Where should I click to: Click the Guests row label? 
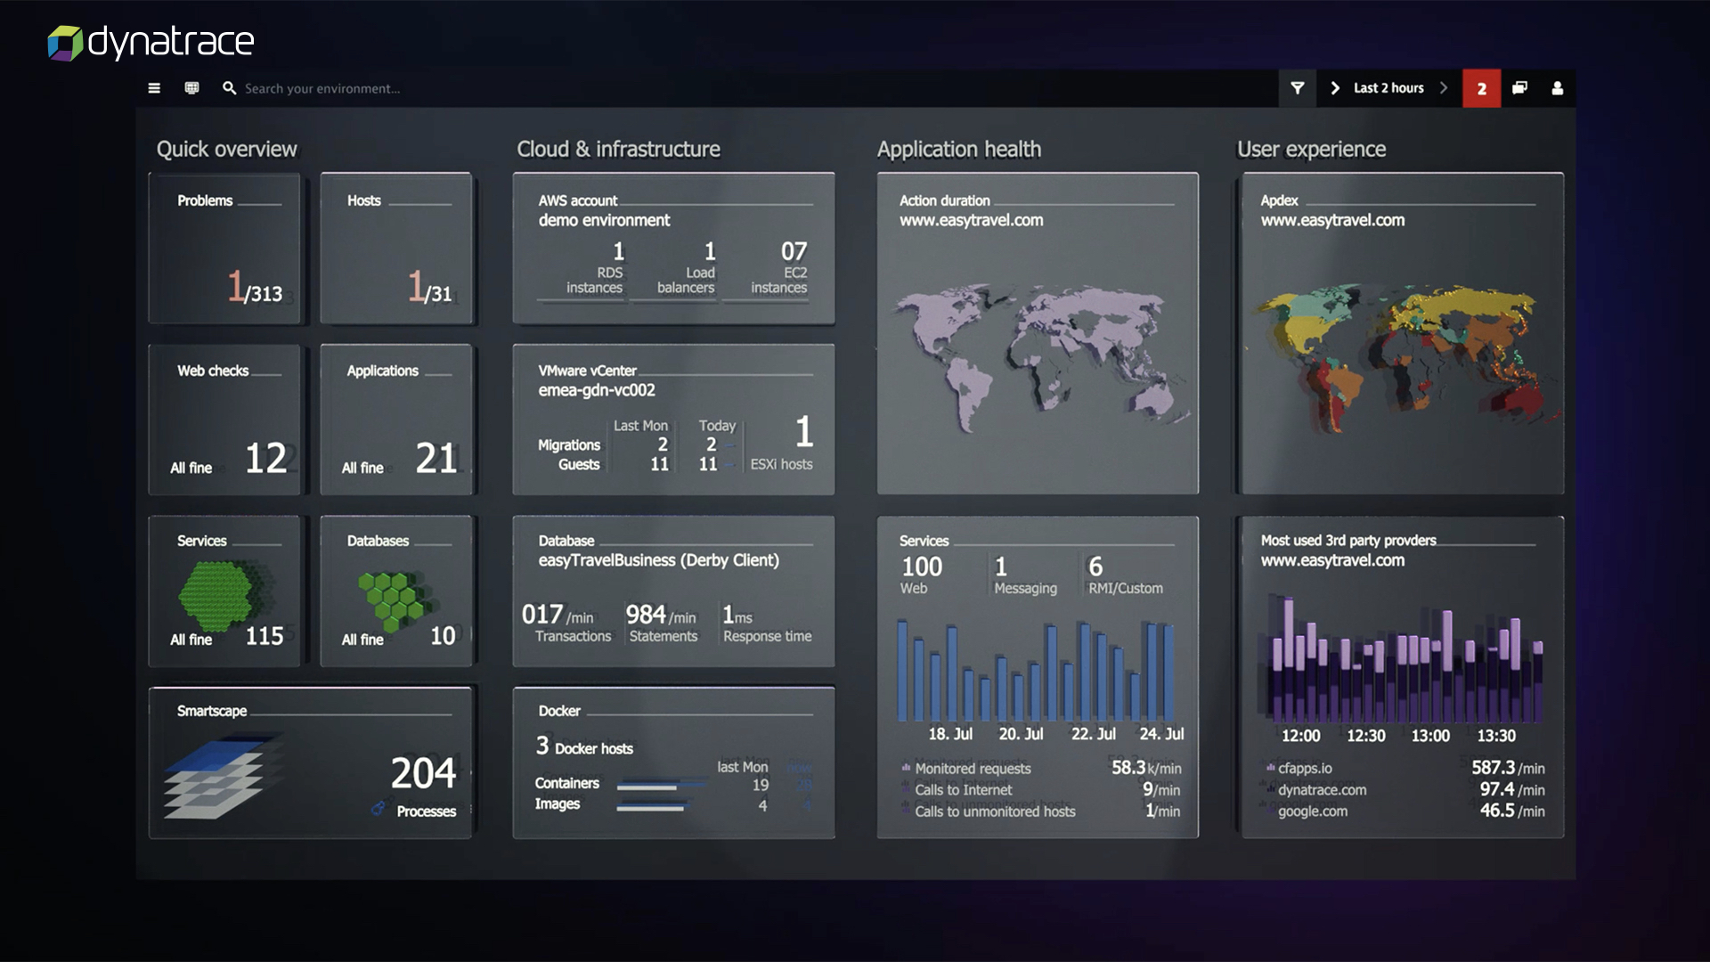[x=579, y=465]
